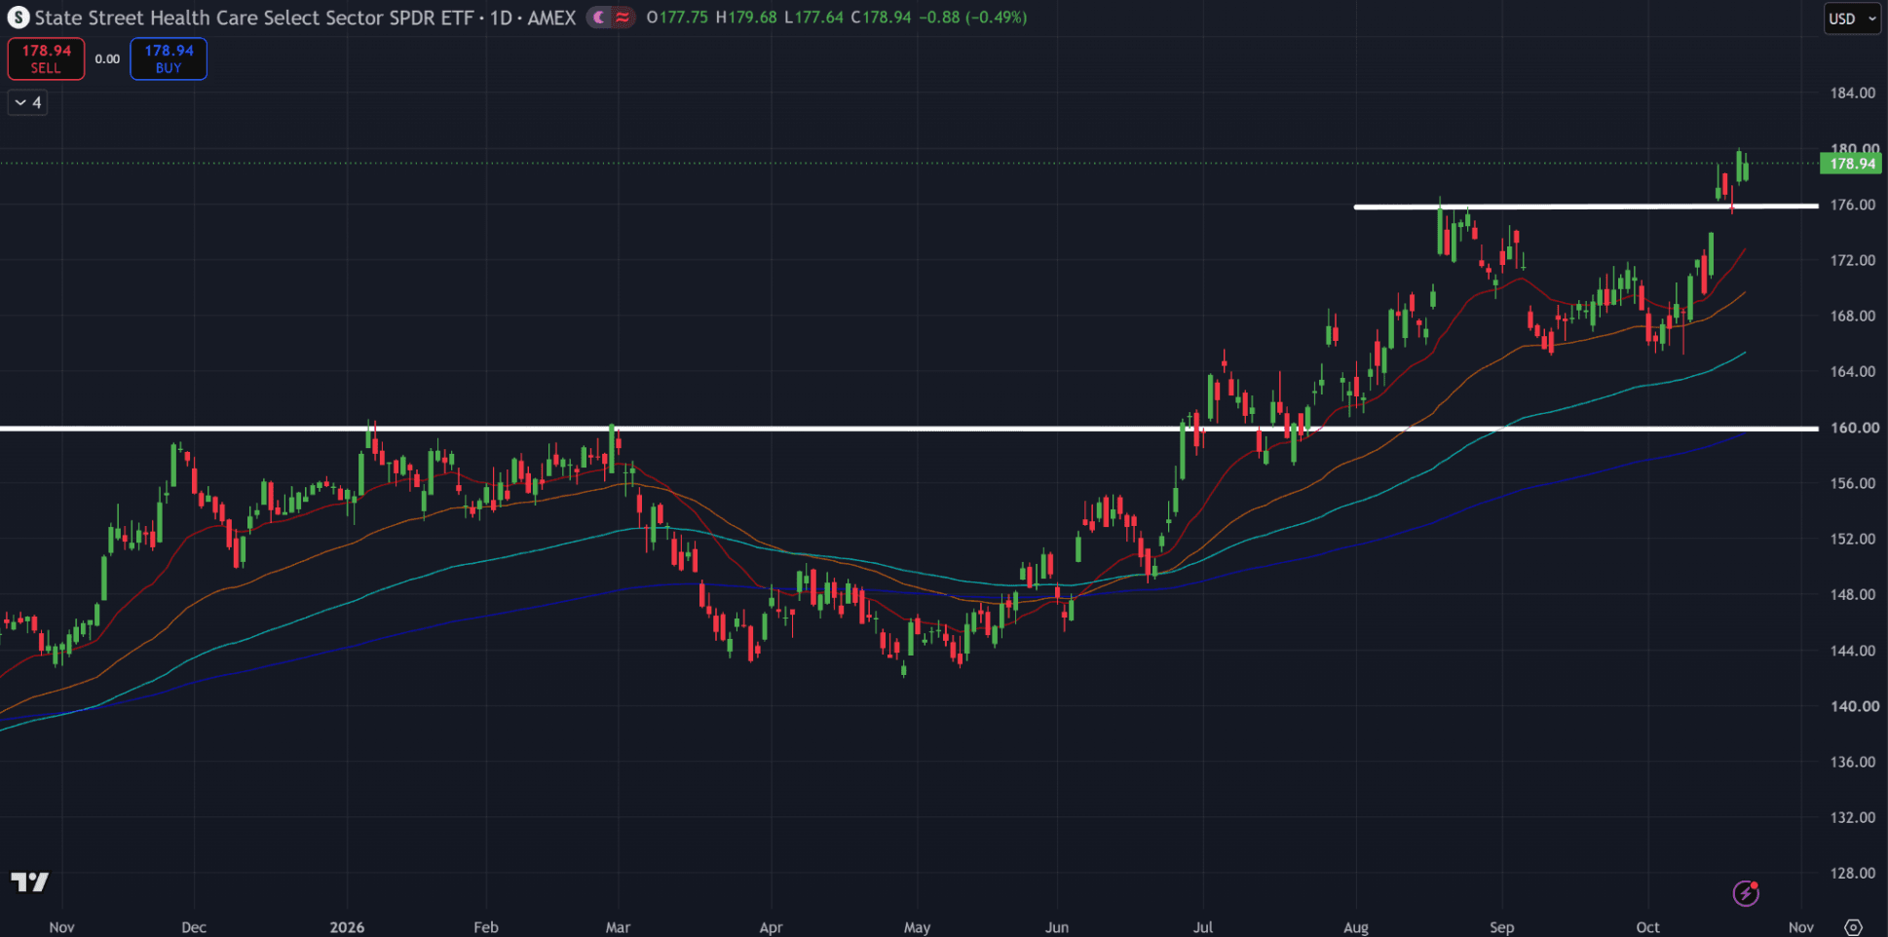Click the 140.00 price axis label
Image resolution: width=1888 pixels, height=937 pixels.
(1854, 706)
